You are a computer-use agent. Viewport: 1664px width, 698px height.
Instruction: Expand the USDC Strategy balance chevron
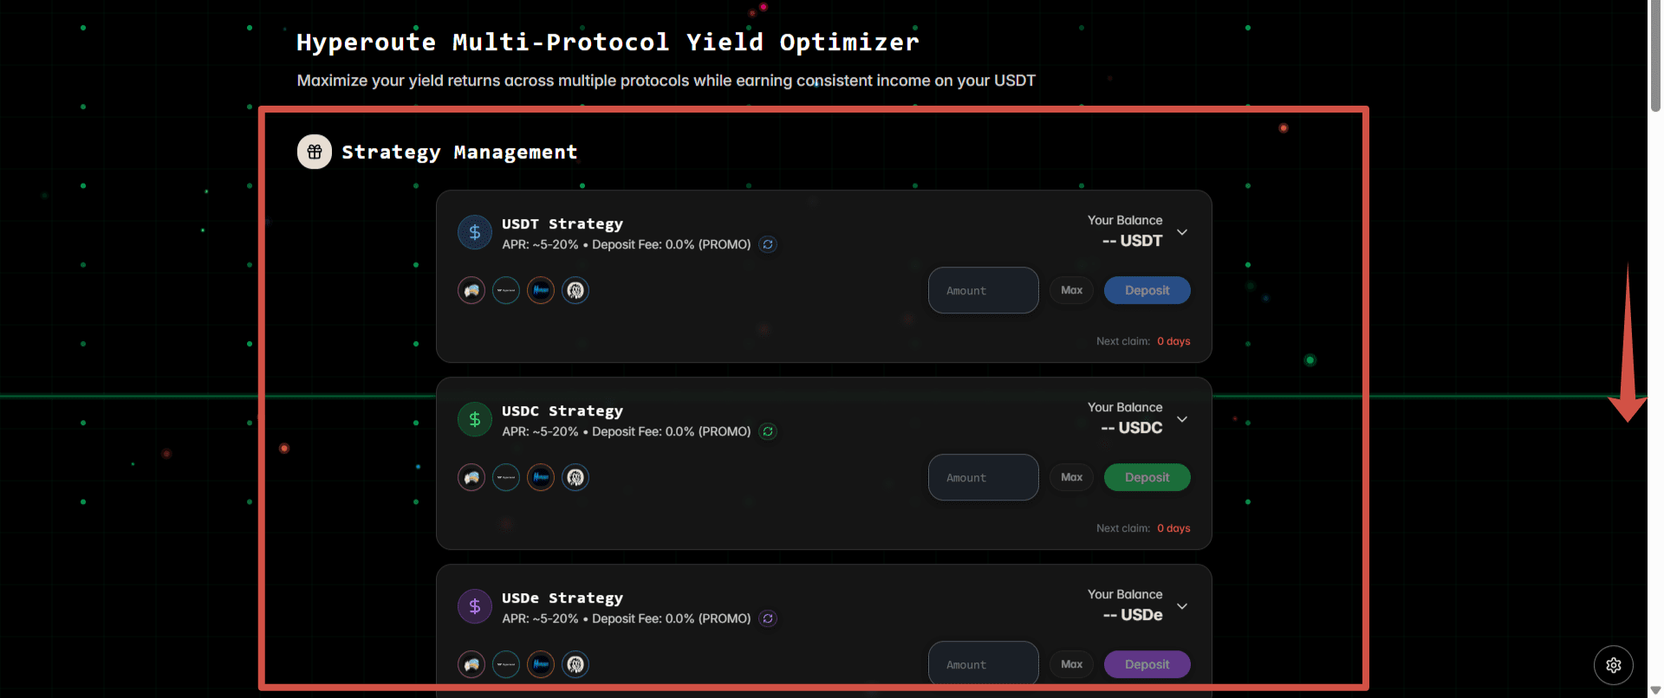tap(1182, 420)
